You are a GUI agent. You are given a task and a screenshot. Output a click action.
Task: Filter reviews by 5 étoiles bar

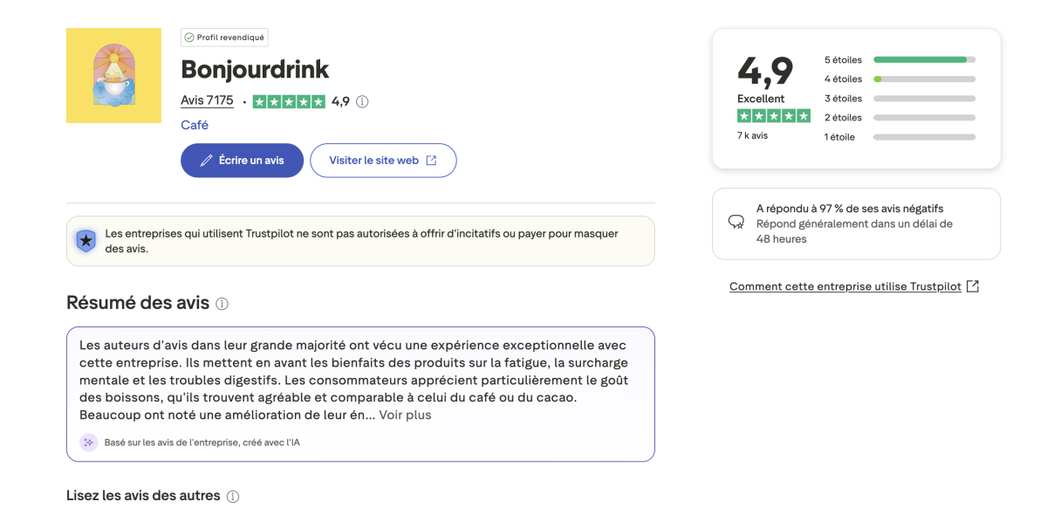tap(924, 60)
